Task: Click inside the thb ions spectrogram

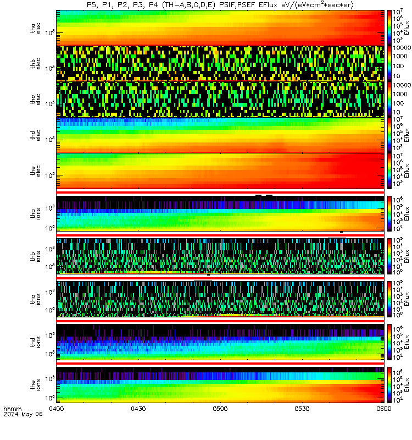Action: click(220, 256)
